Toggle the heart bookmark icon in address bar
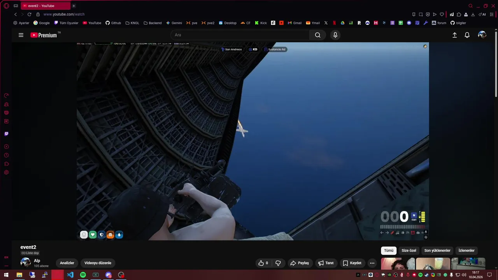The image size is (498, 280). [x=442, y=14]
